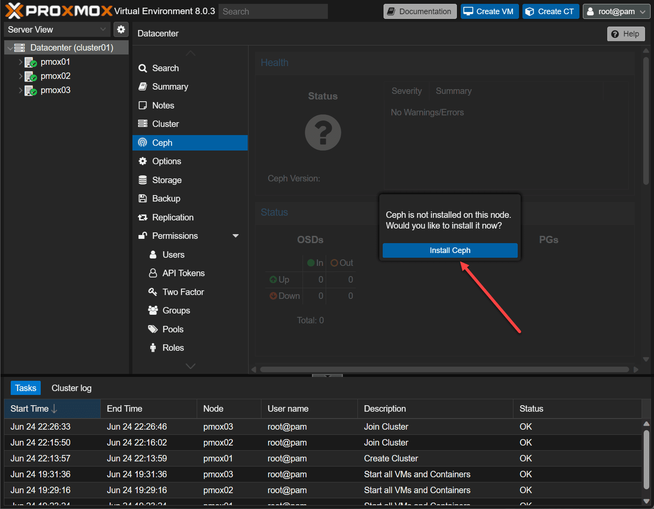
Task: Click the Storage icon in the menu
Action: (142, 180)
